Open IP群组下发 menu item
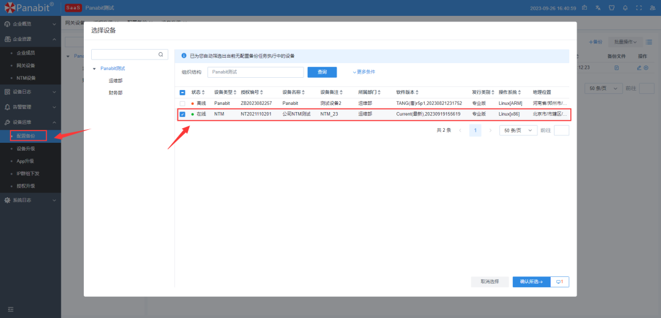This screenshot has width=661, height=318. pos(28,173)
